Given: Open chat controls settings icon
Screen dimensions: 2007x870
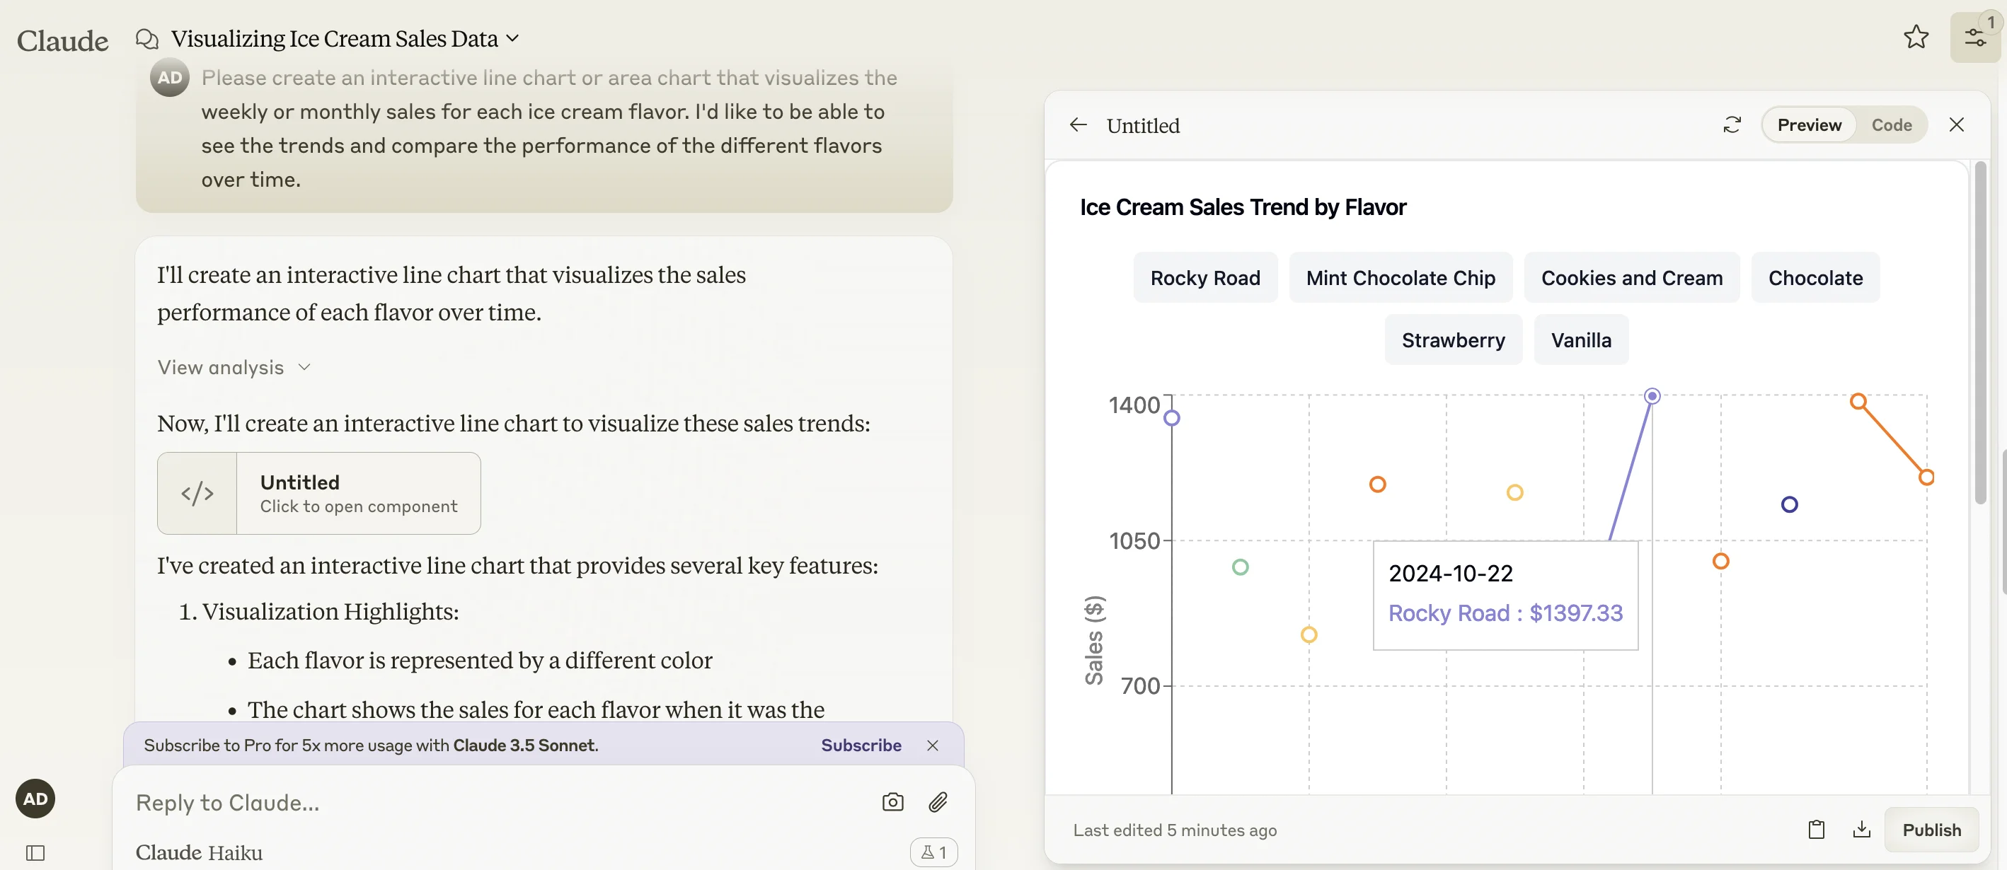Looking at the screenshot, I should (1974, 37).
